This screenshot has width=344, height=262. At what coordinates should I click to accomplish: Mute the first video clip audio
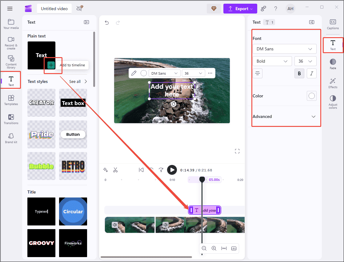[x=114, y=225]
